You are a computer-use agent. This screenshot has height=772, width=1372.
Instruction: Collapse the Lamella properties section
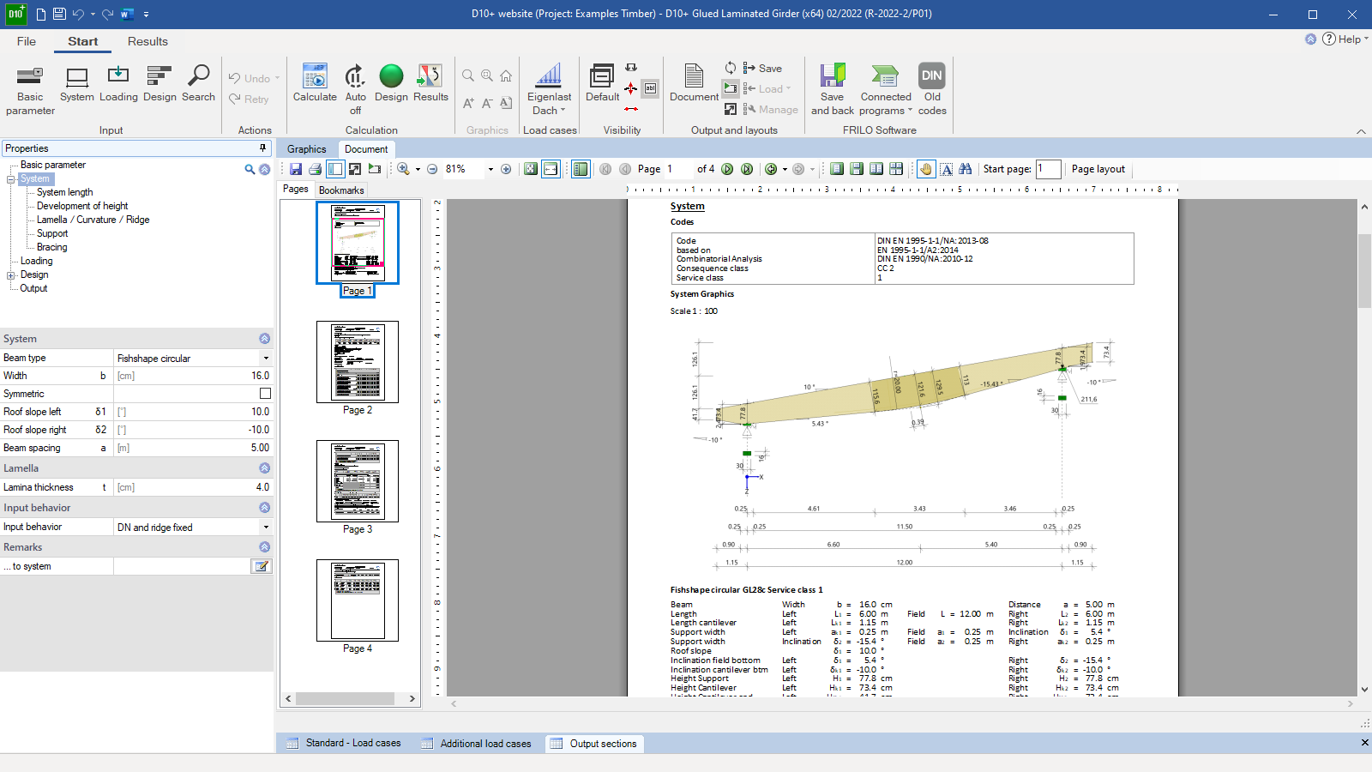264,468
